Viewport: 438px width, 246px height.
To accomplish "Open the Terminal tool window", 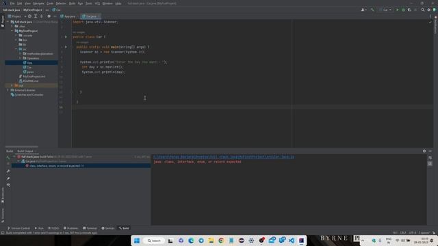I will click(90, 228).
